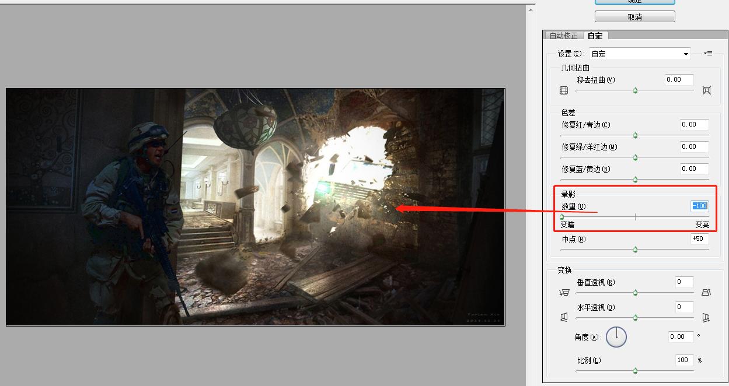
Task: Click the 水平透视(O) label
Action: coord(596,307)
